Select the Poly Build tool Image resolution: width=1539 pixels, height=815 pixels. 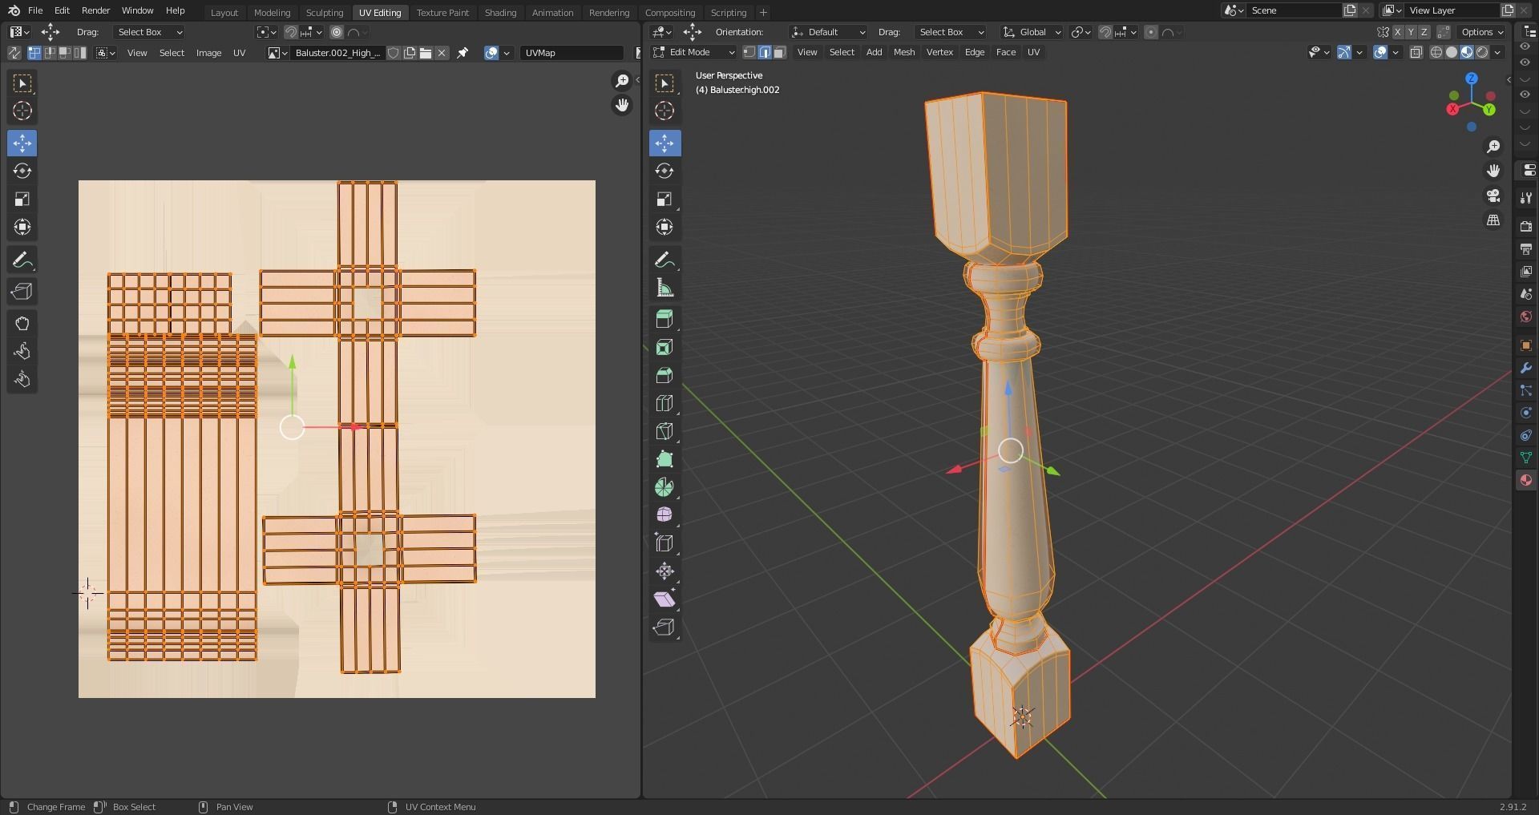click(664, 459)
